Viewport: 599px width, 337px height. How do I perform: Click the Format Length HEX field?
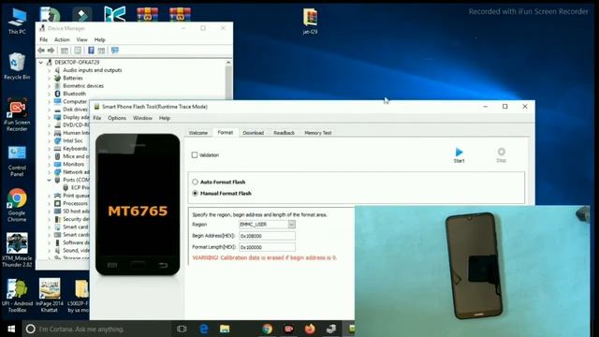[x=267, y=247]
